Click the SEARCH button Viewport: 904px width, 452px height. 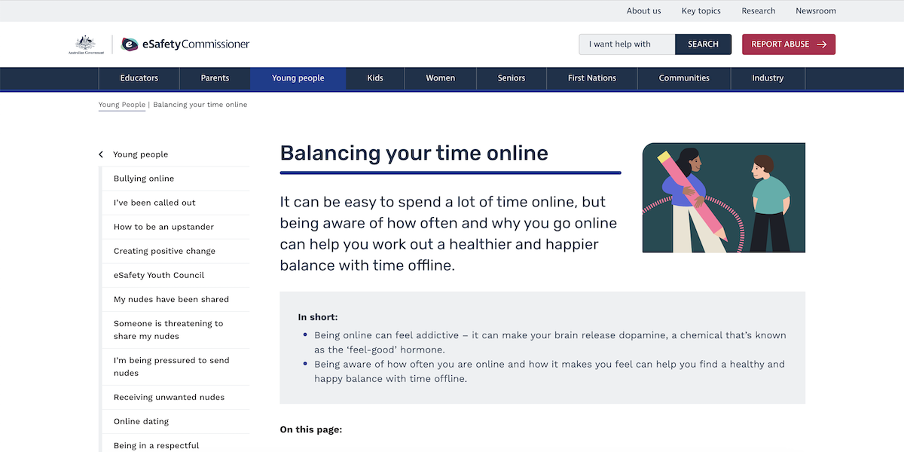click(x=703, y=44)
